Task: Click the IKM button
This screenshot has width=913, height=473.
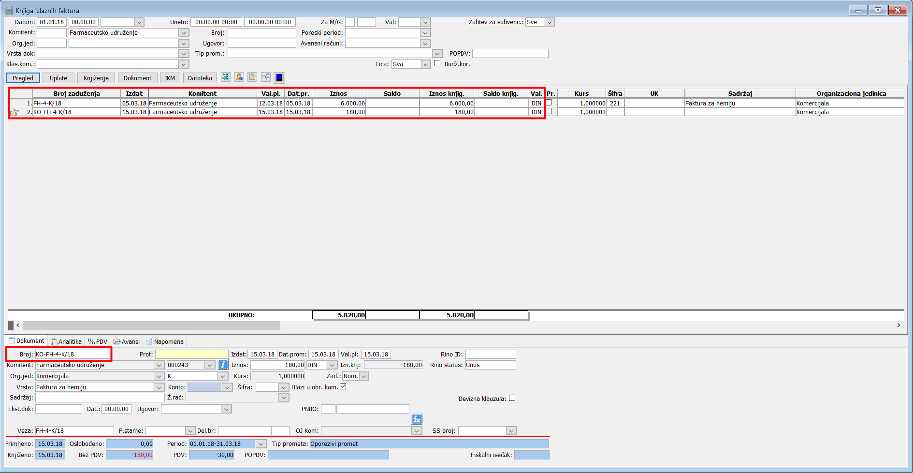Action: click(170, 78)
